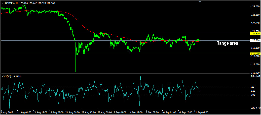261x115 pixels.
Task: Click the '14 Sep 01:00' time label
Action: (169, 112)
